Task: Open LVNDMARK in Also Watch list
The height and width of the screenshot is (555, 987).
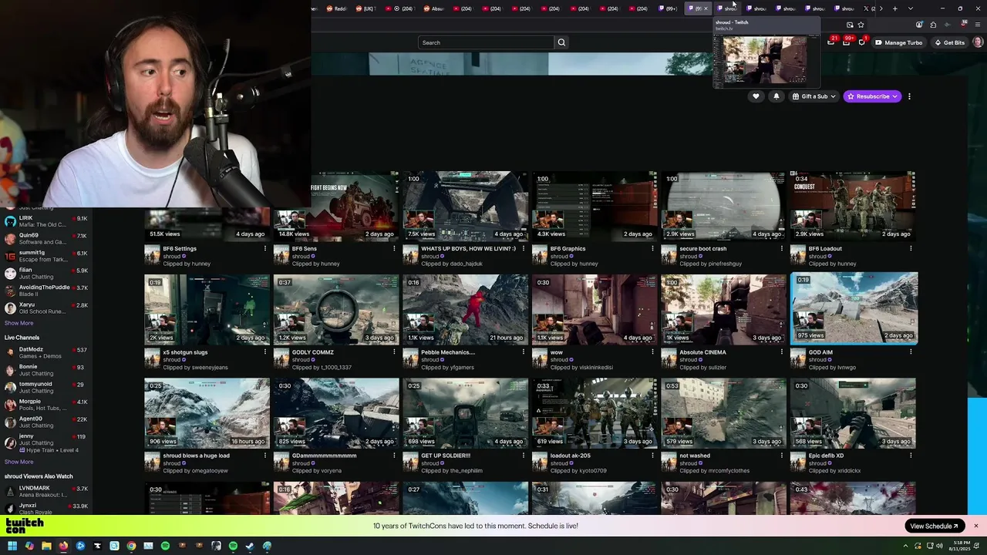Action: [45, 491]
